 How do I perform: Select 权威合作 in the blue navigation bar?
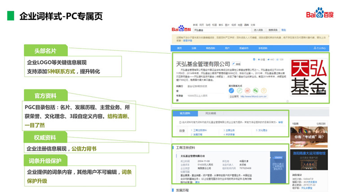[244, 48]
